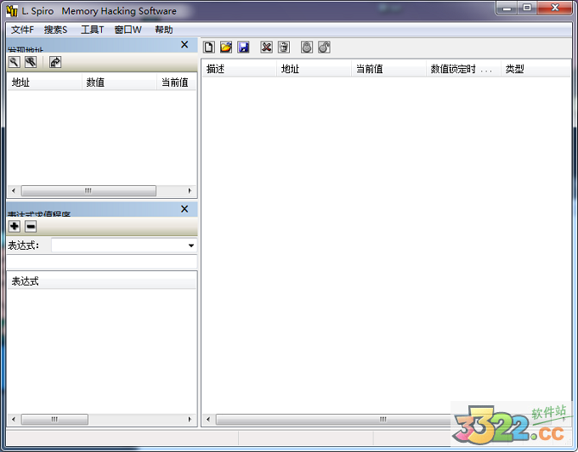Open the 搜索S menu
The height and width of the screenshot is (452, 578).
(55, 30)
